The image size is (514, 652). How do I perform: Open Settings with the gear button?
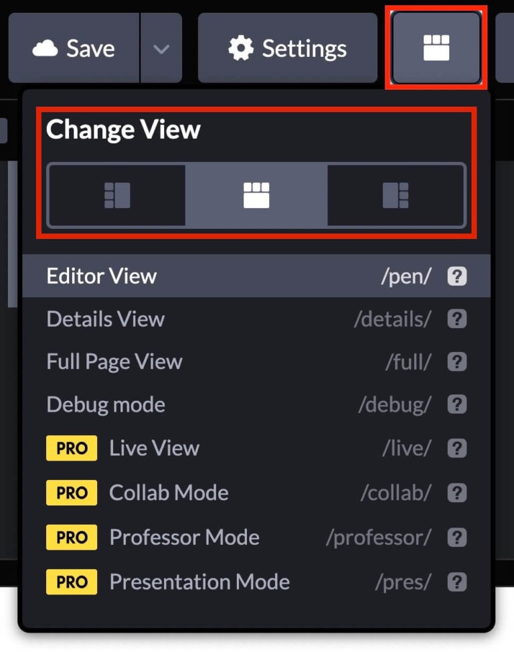click(287, 48)
